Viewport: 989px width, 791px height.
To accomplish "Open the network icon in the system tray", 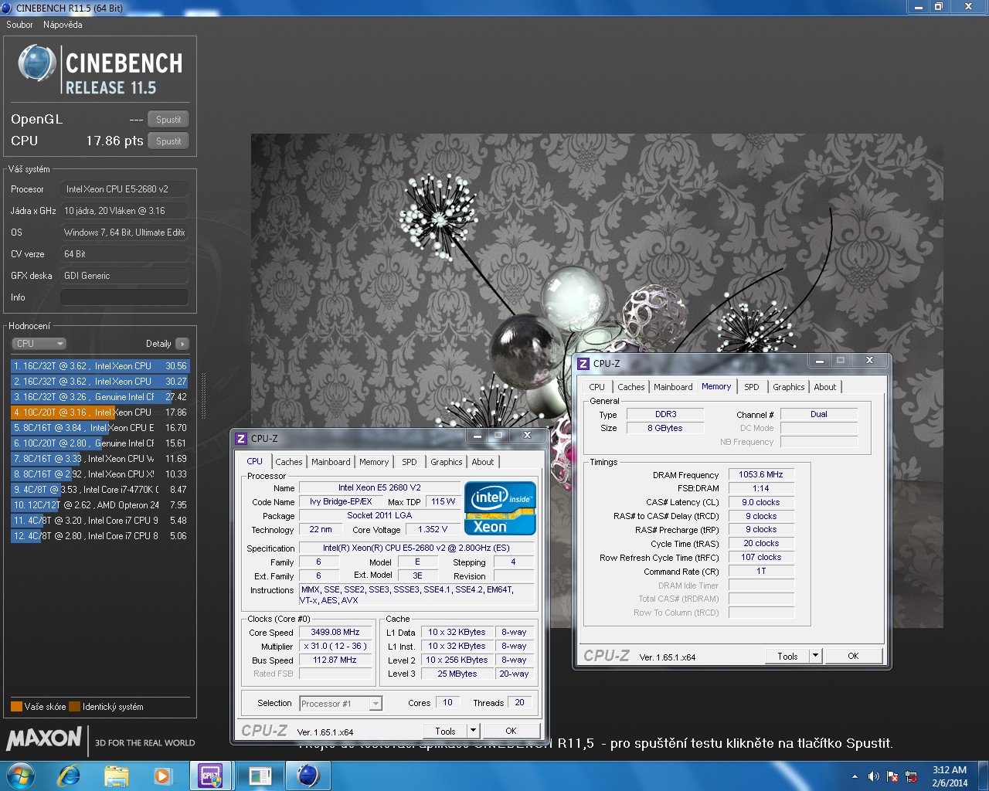I will (x=912, y=776).
